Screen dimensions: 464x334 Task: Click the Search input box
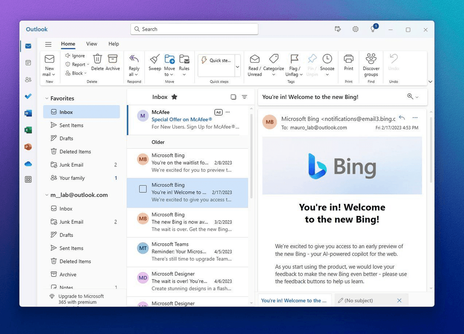coord(194,29)
